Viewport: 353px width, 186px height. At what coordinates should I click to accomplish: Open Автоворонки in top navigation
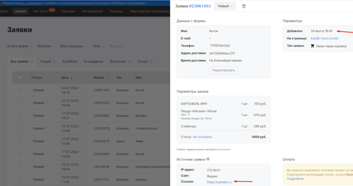coord(92,11)
